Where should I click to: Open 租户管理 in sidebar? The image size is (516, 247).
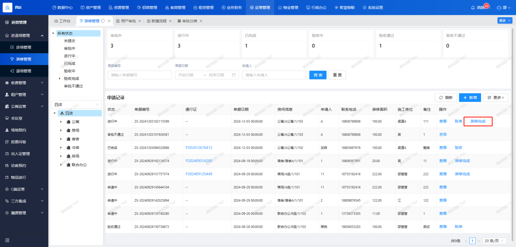click(x=24, y=95)
